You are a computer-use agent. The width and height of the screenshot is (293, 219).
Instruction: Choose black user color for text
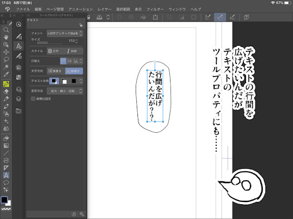point(74,81)
